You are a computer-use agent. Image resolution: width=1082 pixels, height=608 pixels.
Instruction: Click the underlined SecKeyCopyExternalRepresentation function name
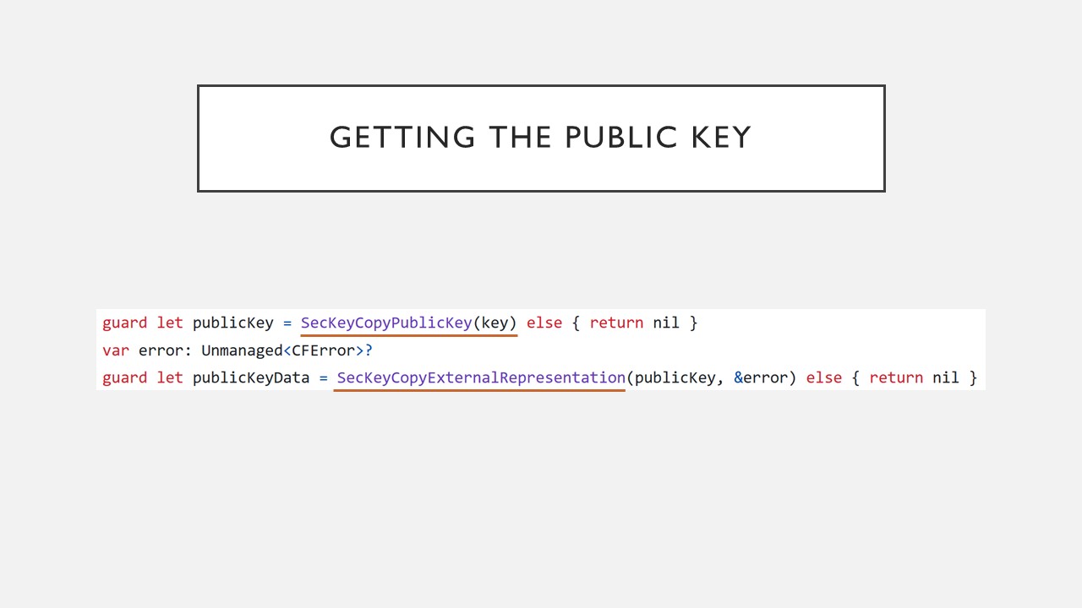481,377
